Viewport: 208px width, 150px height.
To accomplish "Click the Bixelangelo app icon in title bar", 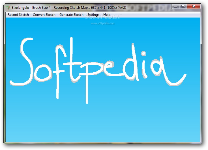I will coord(8,8).
